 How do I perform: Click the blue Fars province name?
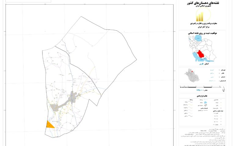tap(201, 64)
